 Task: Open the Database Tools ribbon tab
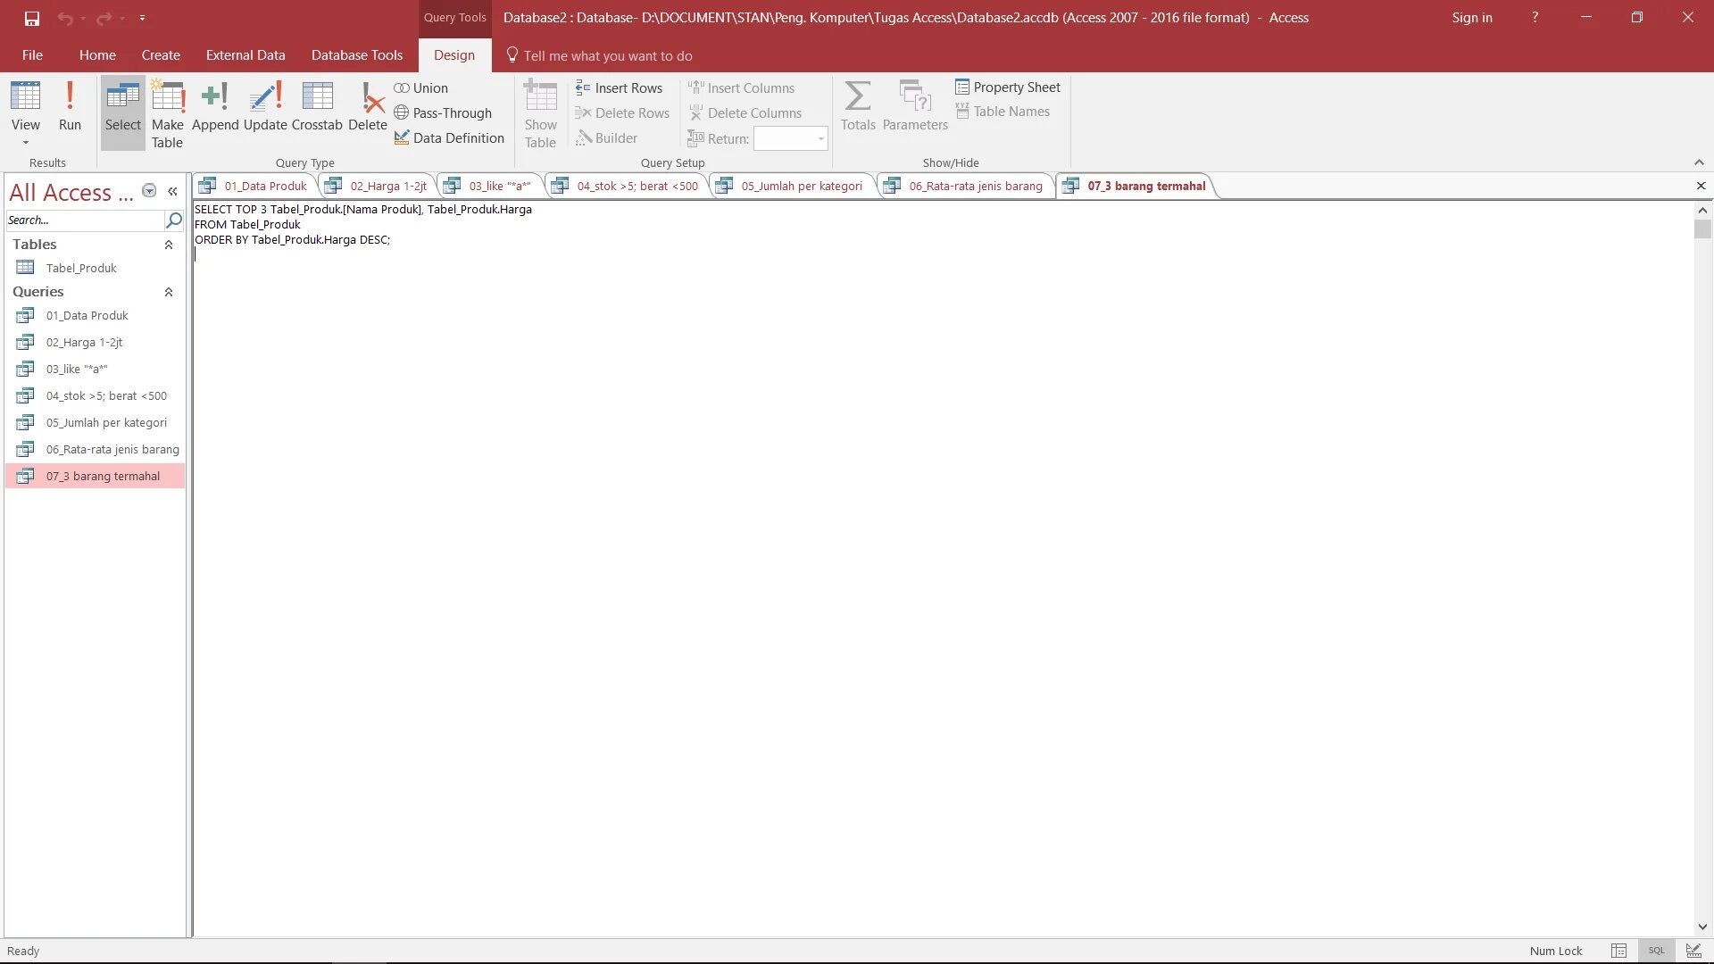click(357, 55)
